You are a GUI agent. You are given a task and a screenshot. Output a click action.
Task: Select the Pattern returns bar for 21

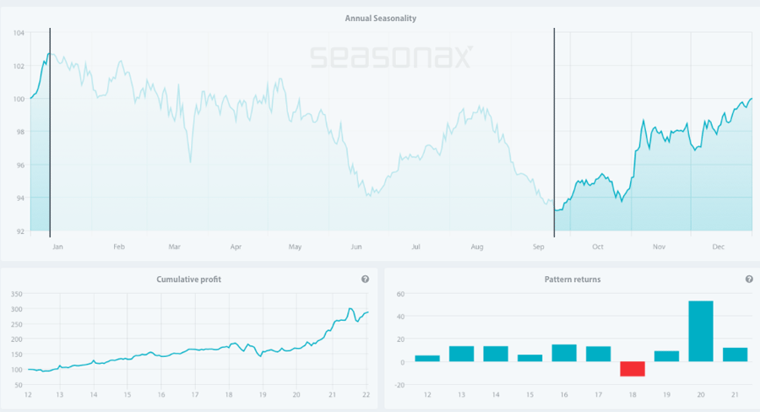pos(736,355)
